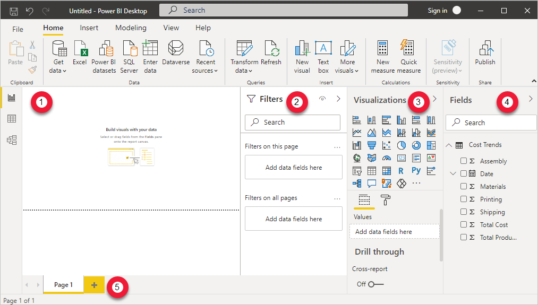
Task: Select the Funnel chart visual
Action: click(x=372, y=145)
